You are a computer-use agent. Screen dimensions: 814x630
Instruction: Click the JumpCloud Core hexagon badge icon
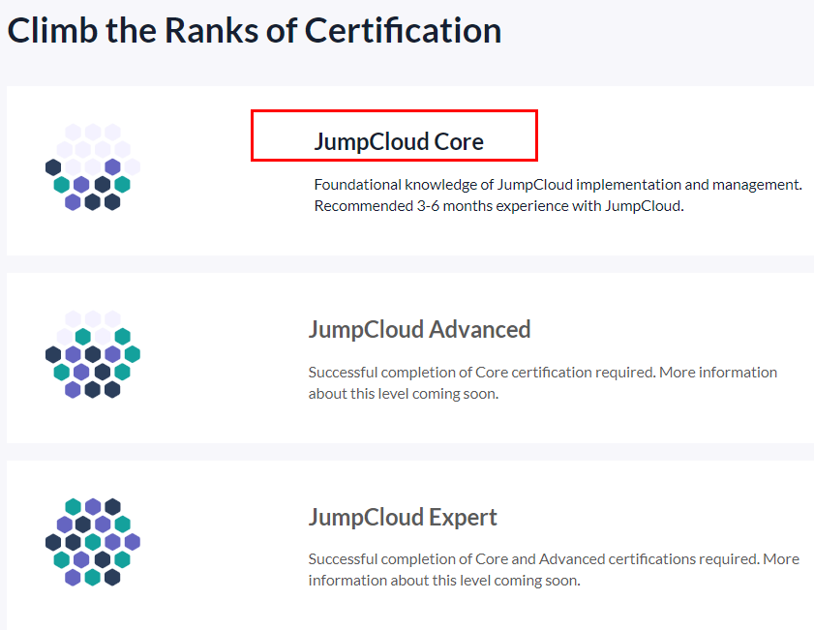[x=93, y=167]
